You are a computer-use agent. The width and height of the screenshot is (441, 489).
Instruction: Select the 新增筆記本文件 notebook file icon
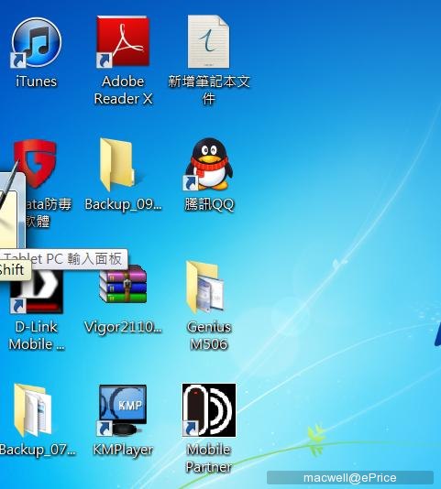208,41
